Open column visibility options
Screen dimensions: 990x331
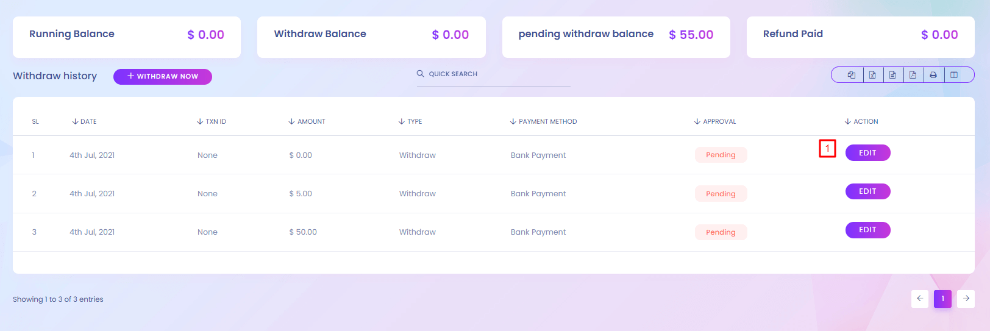[x=954, y=75]
